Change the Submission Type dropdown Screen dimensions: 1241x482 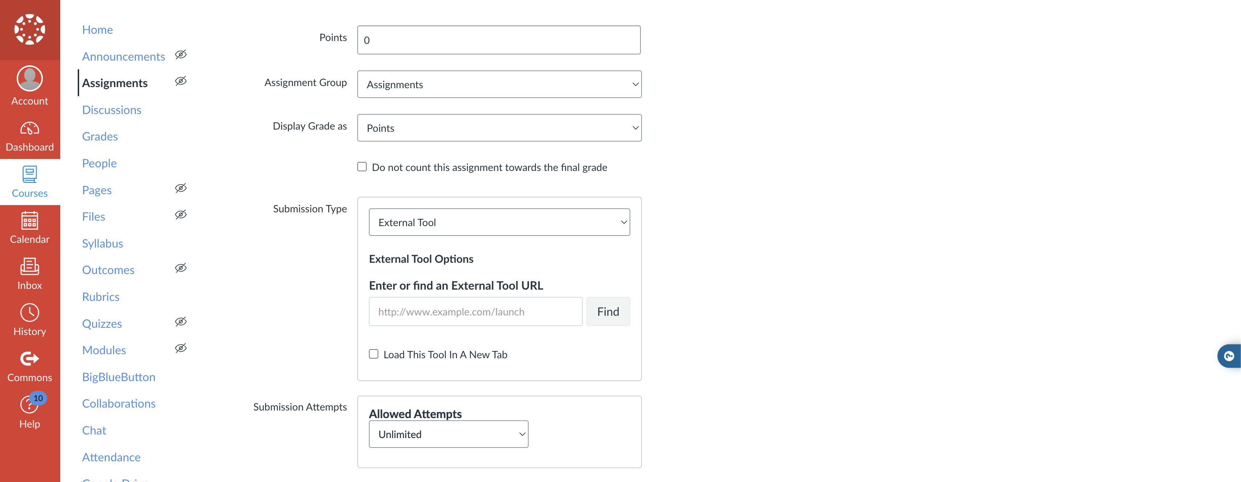(x=499, y=222)
